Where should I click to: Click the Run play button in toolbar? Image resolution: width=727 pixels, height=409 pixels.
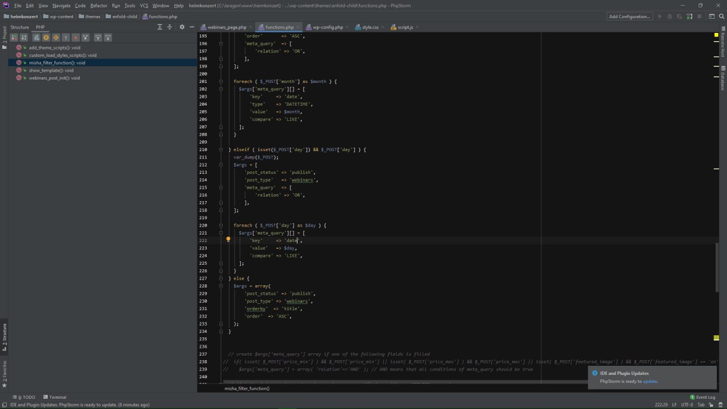(x=660, y=16)
